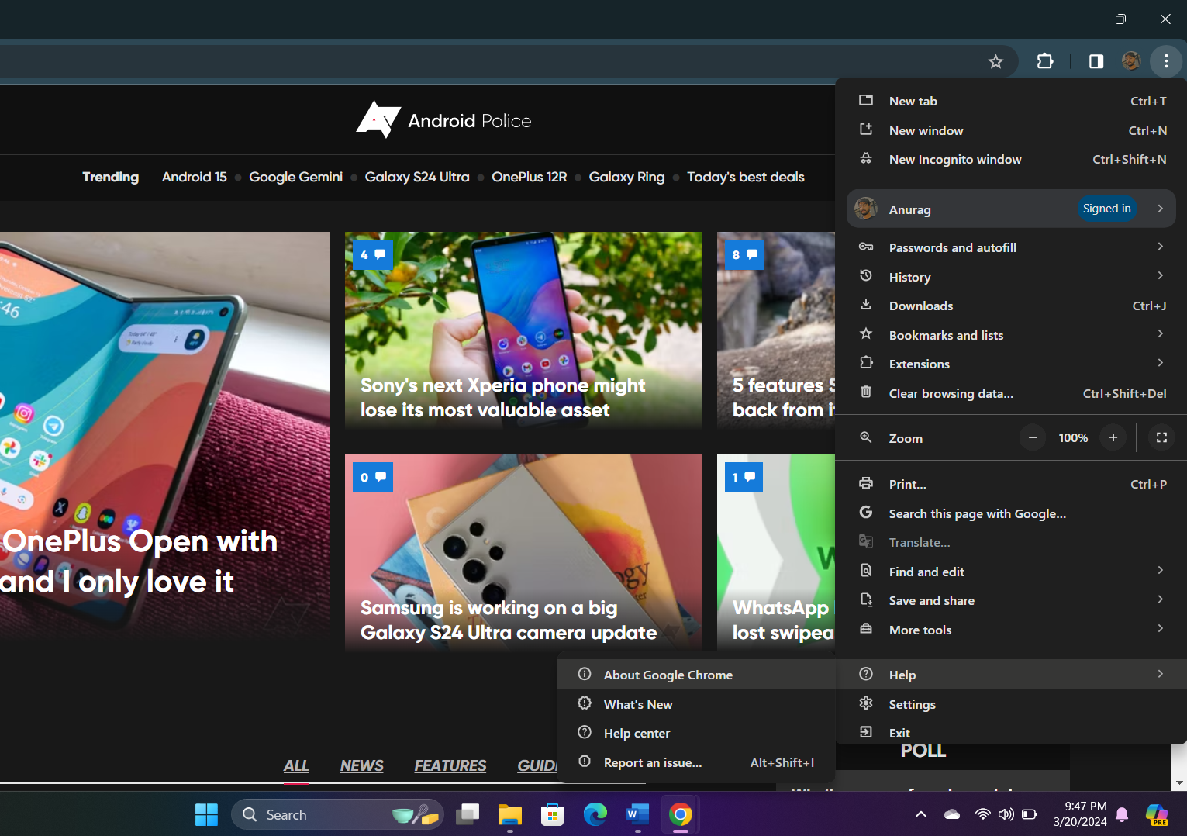Increase page zoom with the plus button

click(x=1113, y=437)
